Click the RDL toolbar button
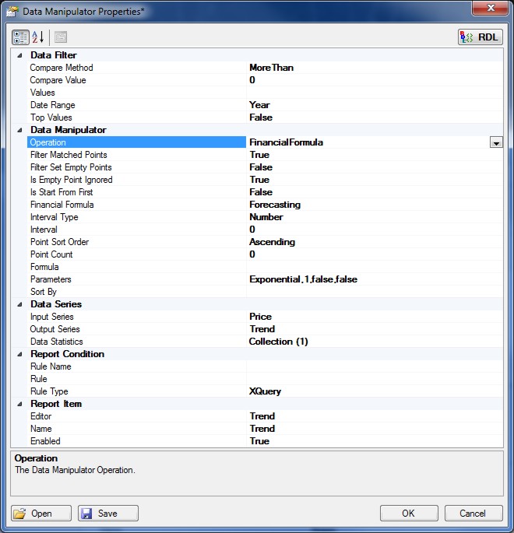514x533 pixels. coord(481,37)
